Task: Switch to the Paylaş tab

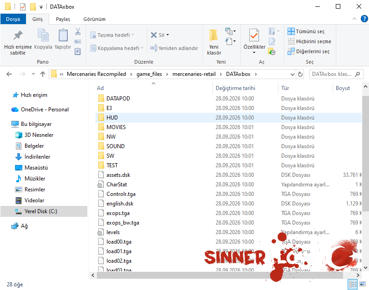Action: click(x=63, y=19)
